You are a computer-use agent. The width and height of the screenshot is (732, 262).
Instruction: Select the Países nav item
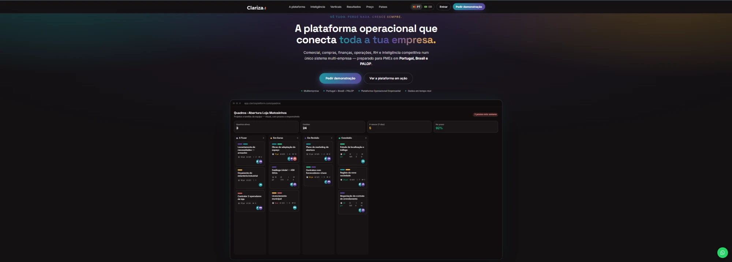(383, 7)
